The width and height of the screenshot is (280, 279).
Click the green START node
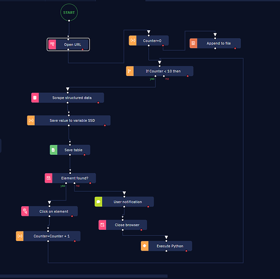(x=69, y=12)
